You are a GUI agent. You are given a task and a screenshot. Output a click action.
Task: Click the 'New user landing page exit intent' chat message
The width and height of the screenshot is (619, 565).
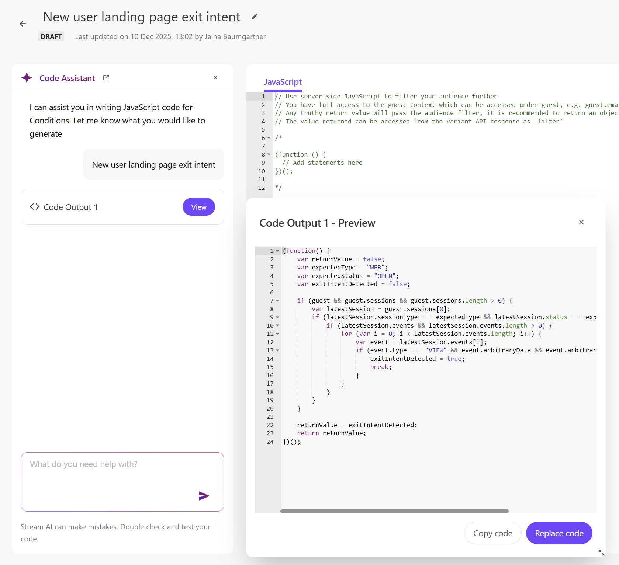coord(154,165)
